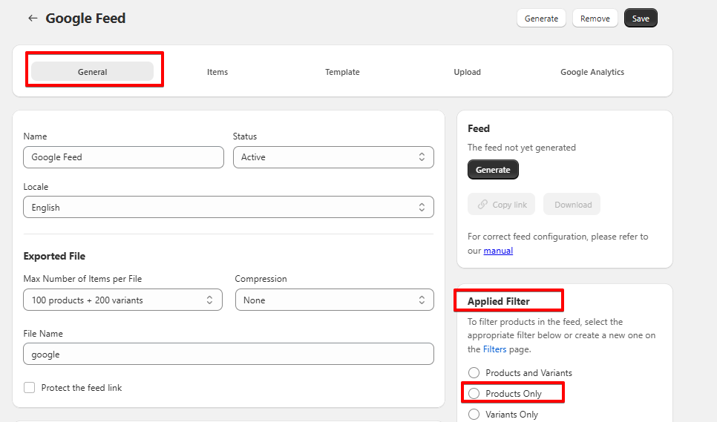Click the Generate button in the page header
The height and width of the screenshot is (422, 717).
pyautogui.click(x=541, y=19)
